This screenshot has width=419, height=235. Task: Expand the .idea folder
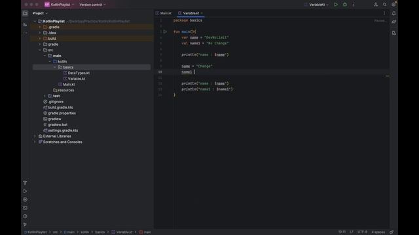[x=40, y=33]
